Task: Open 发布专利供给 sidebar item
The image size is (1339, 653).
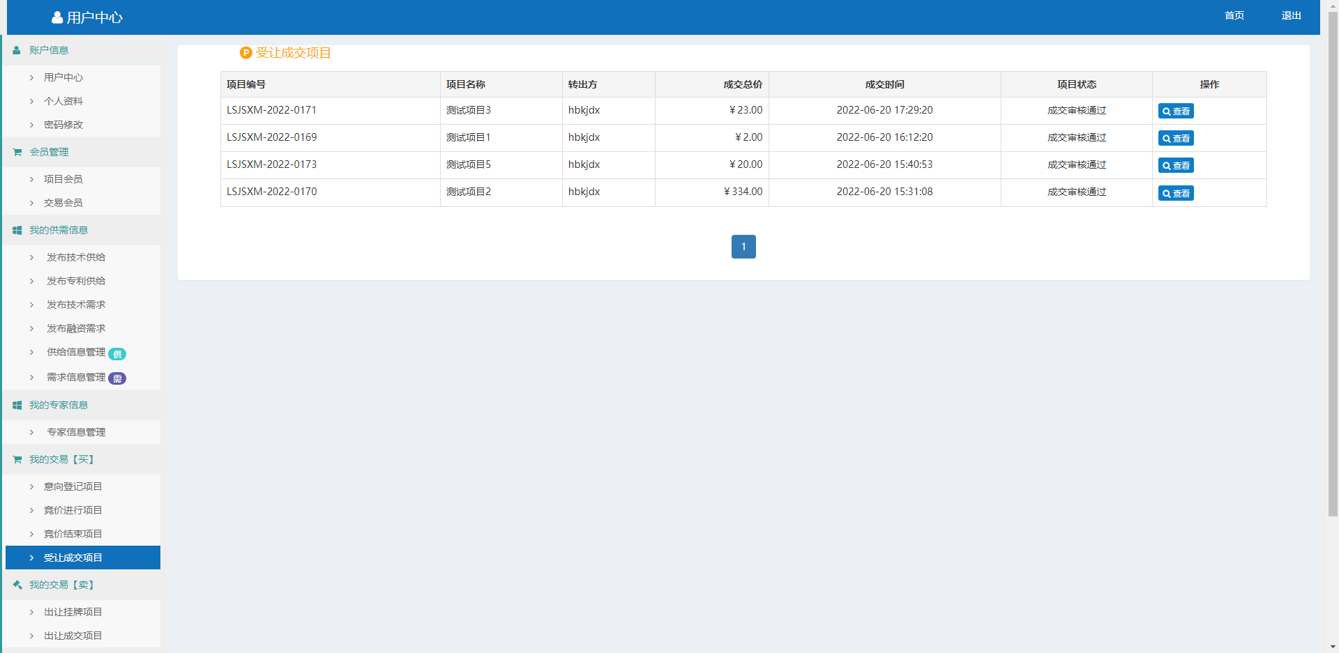Action: click(82, 281)
